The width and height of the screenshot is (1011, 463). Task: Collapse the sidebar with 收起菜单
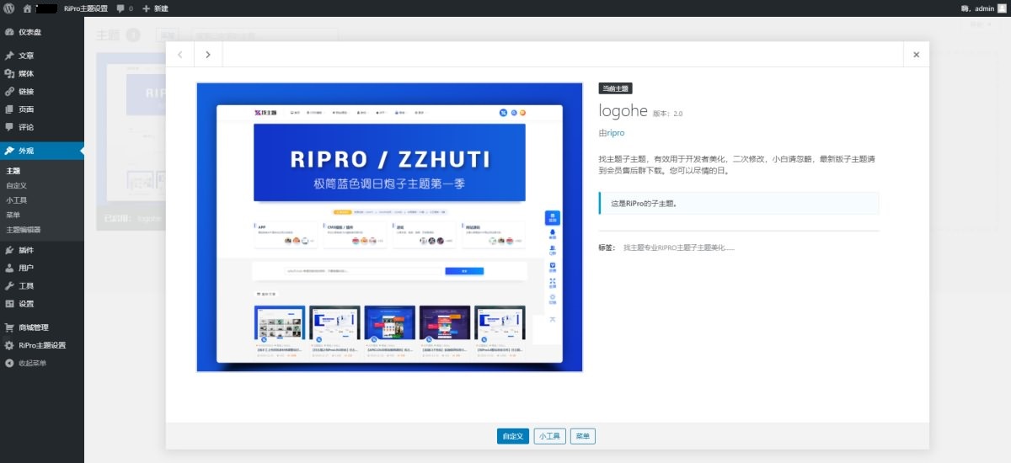(25, 363)
